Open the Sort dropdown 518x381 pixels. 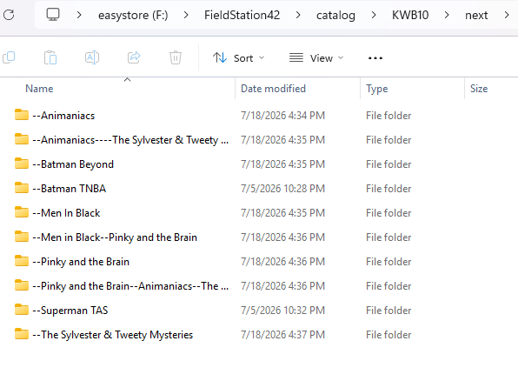[x=238, y=58]
